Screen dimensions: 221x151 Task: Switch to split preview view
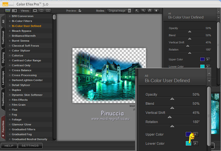[x=41, y=11]
